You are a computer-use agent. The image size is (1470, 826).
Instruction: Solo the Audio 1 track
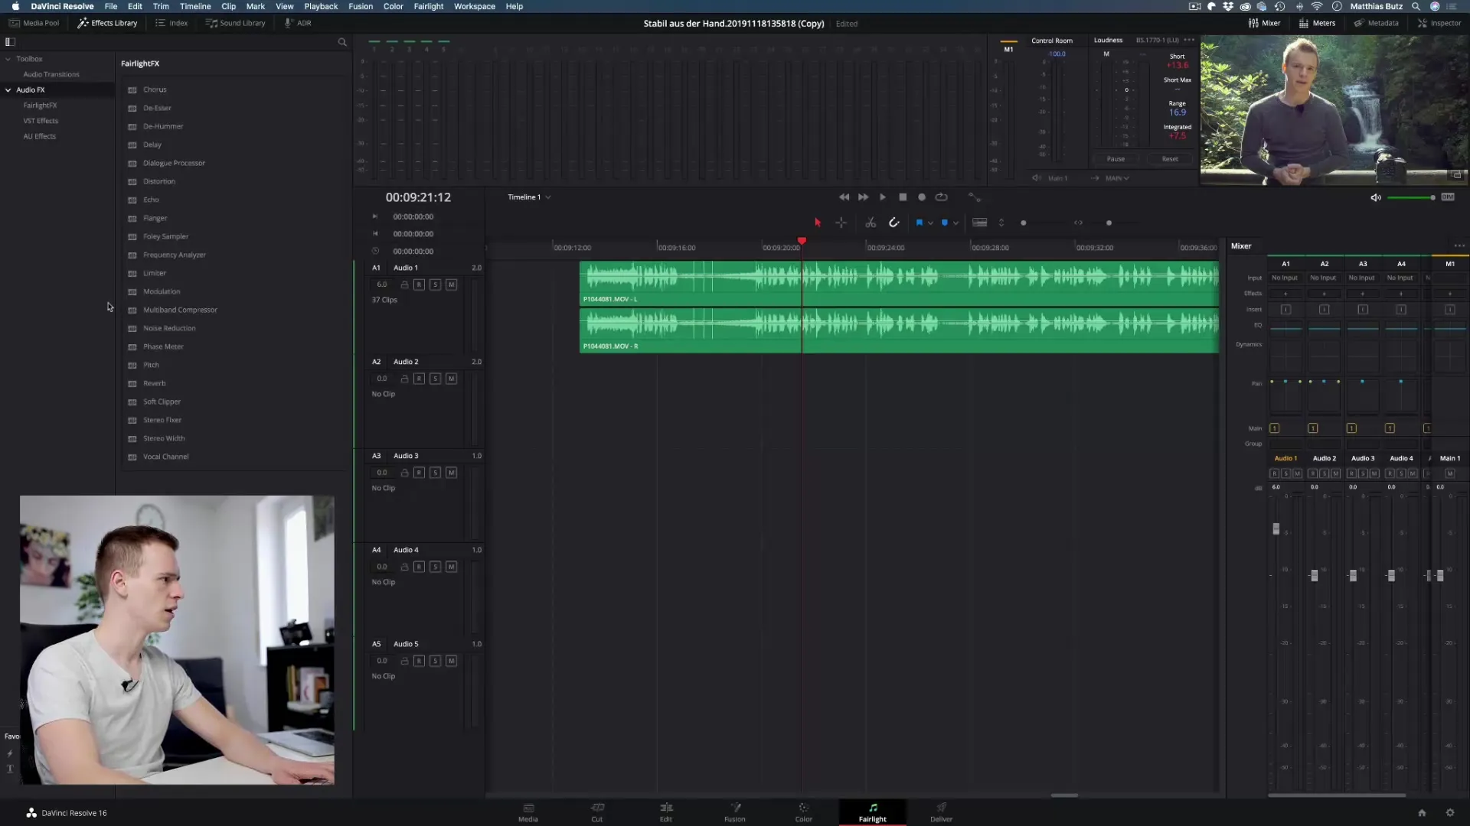point(436,285)
